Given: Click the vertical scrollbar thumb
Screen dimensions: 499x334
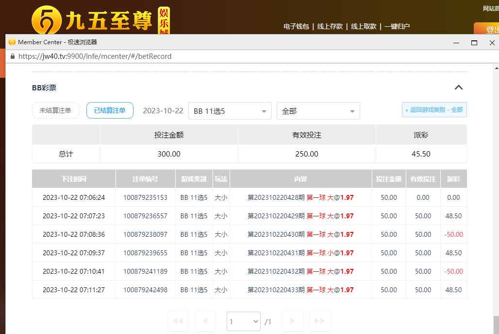Looking at the screenshot, I should click(x=496, y=324).
